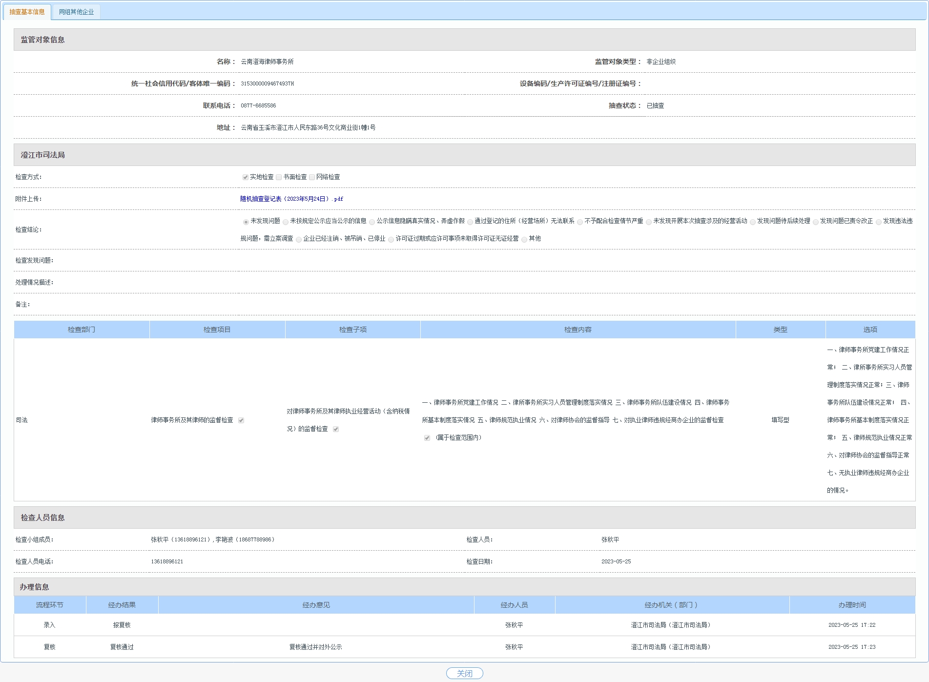Click the 办理时间 column header

pos(852,605)
